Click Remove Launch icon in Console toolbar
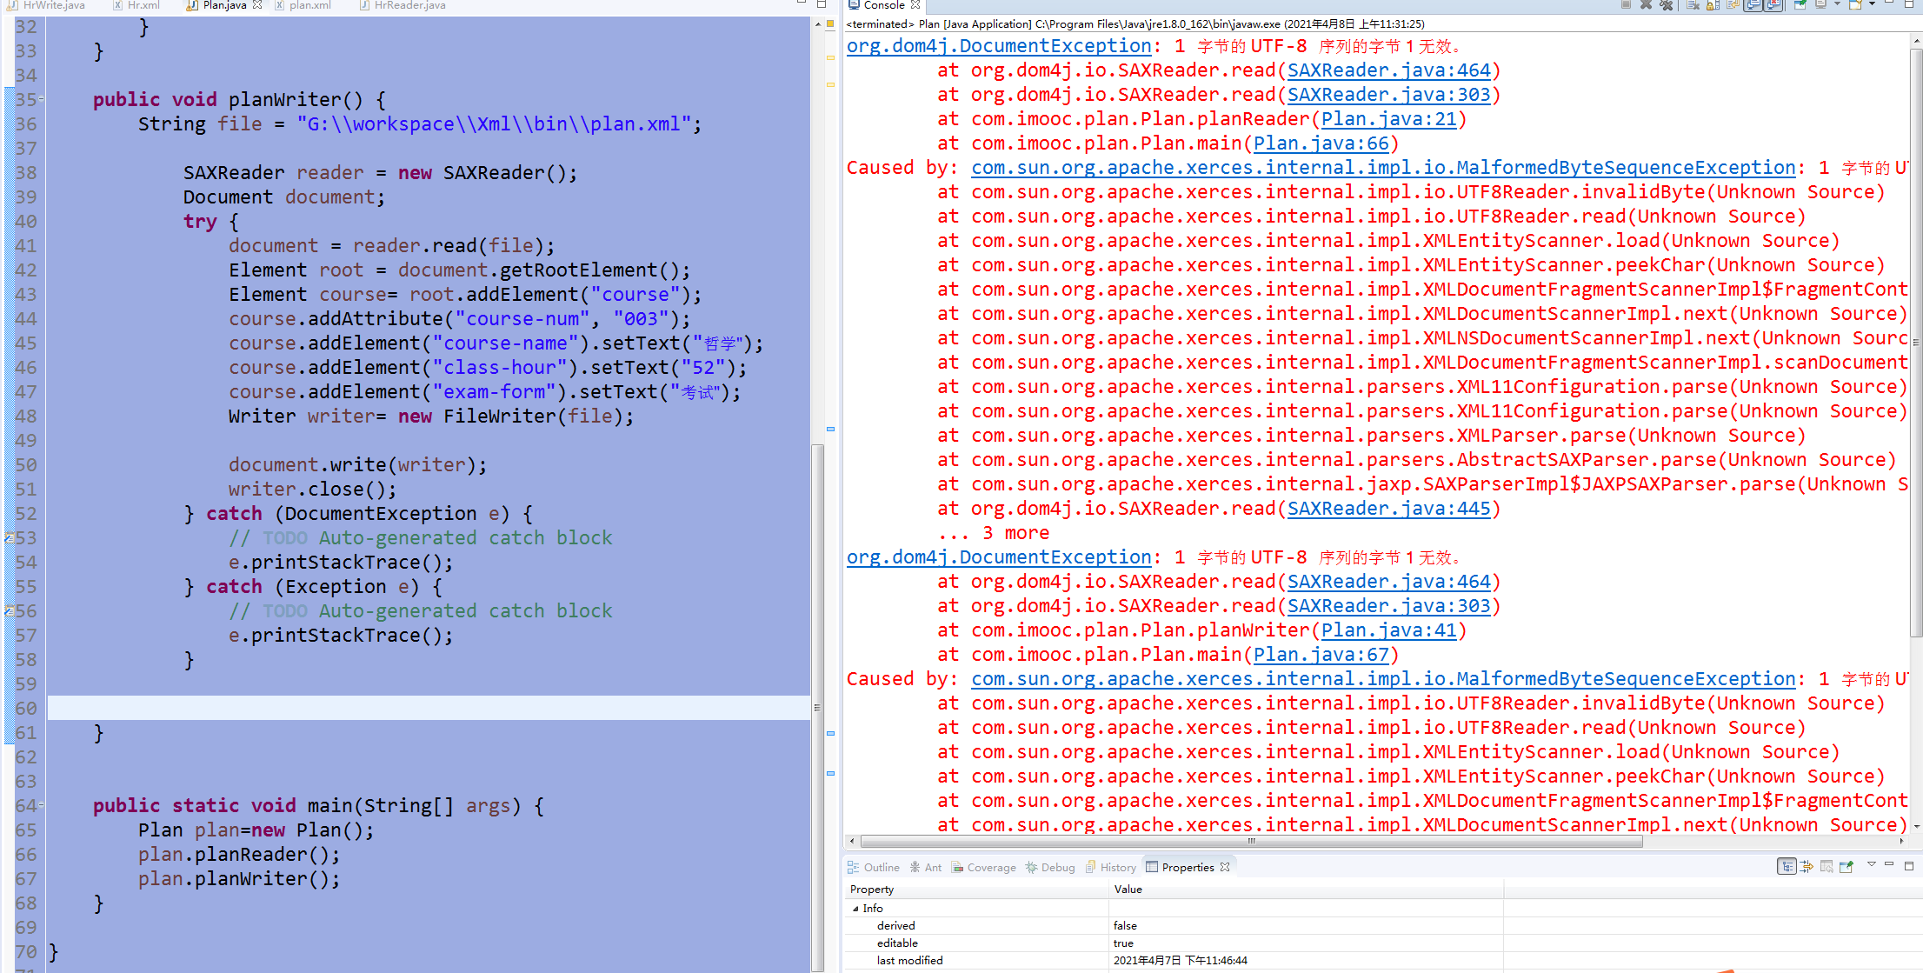The height and width of the screenshot is (973, 1923). pos(1646,4)
